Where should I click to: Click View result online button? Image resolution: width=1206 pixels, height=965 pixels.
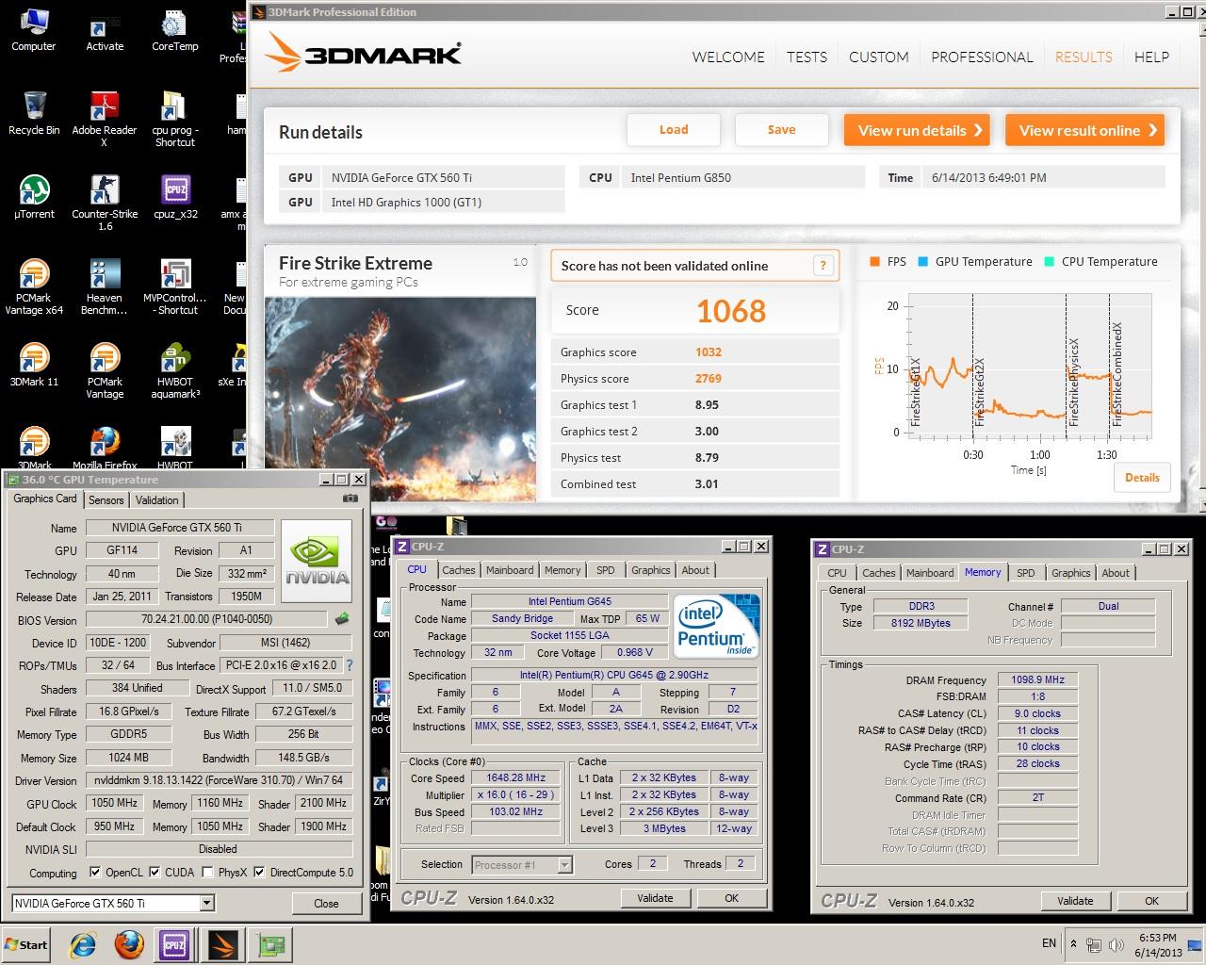pos(1084,130)
